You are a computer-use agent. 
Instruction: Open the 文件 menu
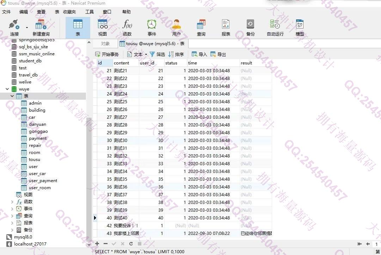tap(6, 12)
